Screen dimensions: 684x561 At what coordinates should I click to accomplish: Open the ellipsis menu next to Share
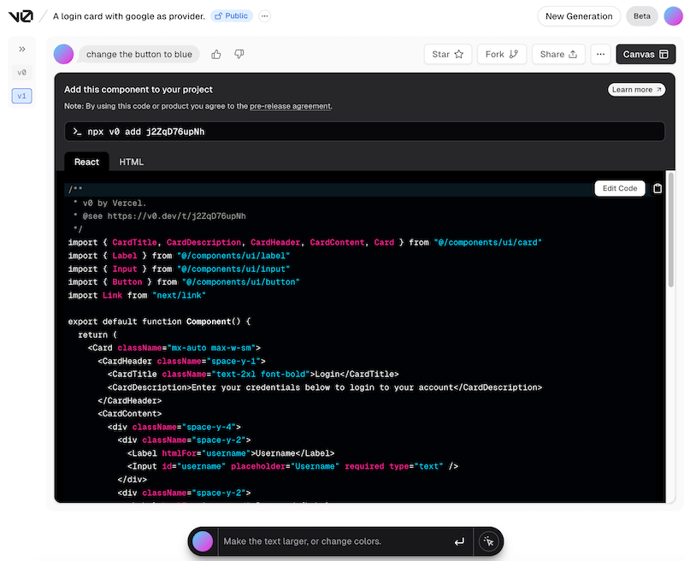tap(601, 54)
